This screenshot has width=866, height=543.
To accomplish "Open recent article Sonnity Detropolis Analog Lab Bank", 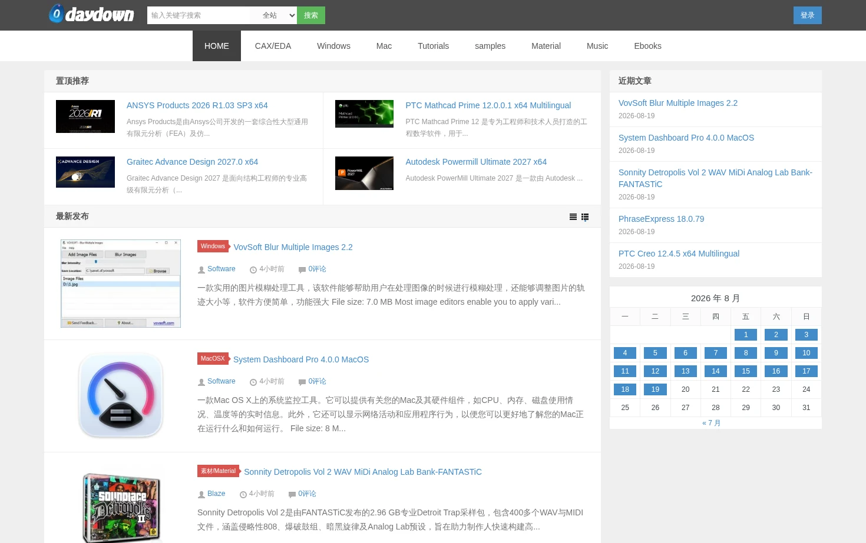I will [x=715, y=178].
